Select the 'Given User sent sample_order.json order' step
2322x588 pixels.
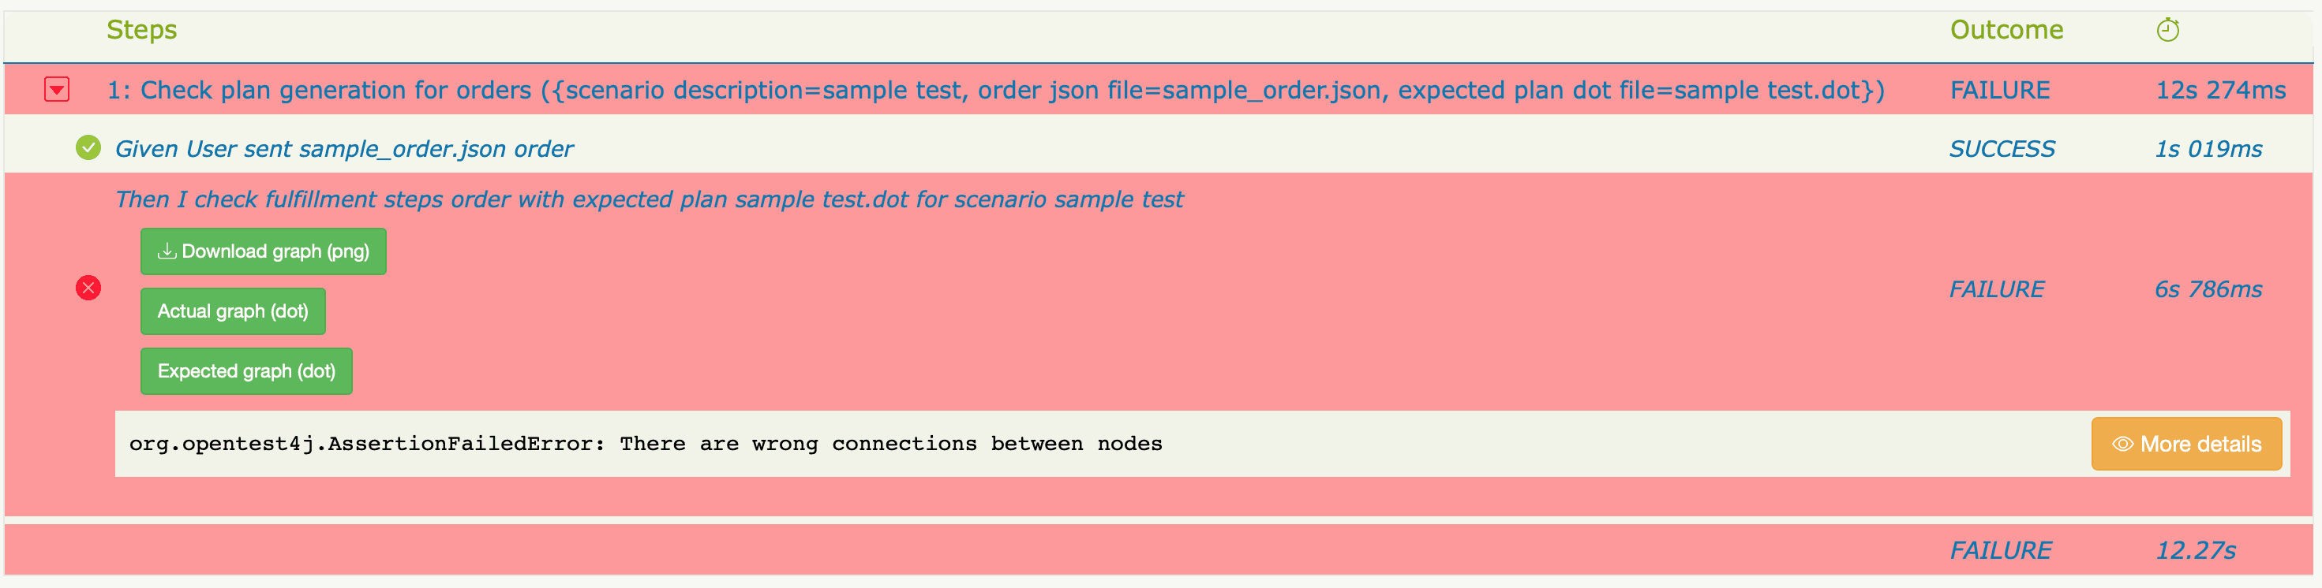point(343,148)
